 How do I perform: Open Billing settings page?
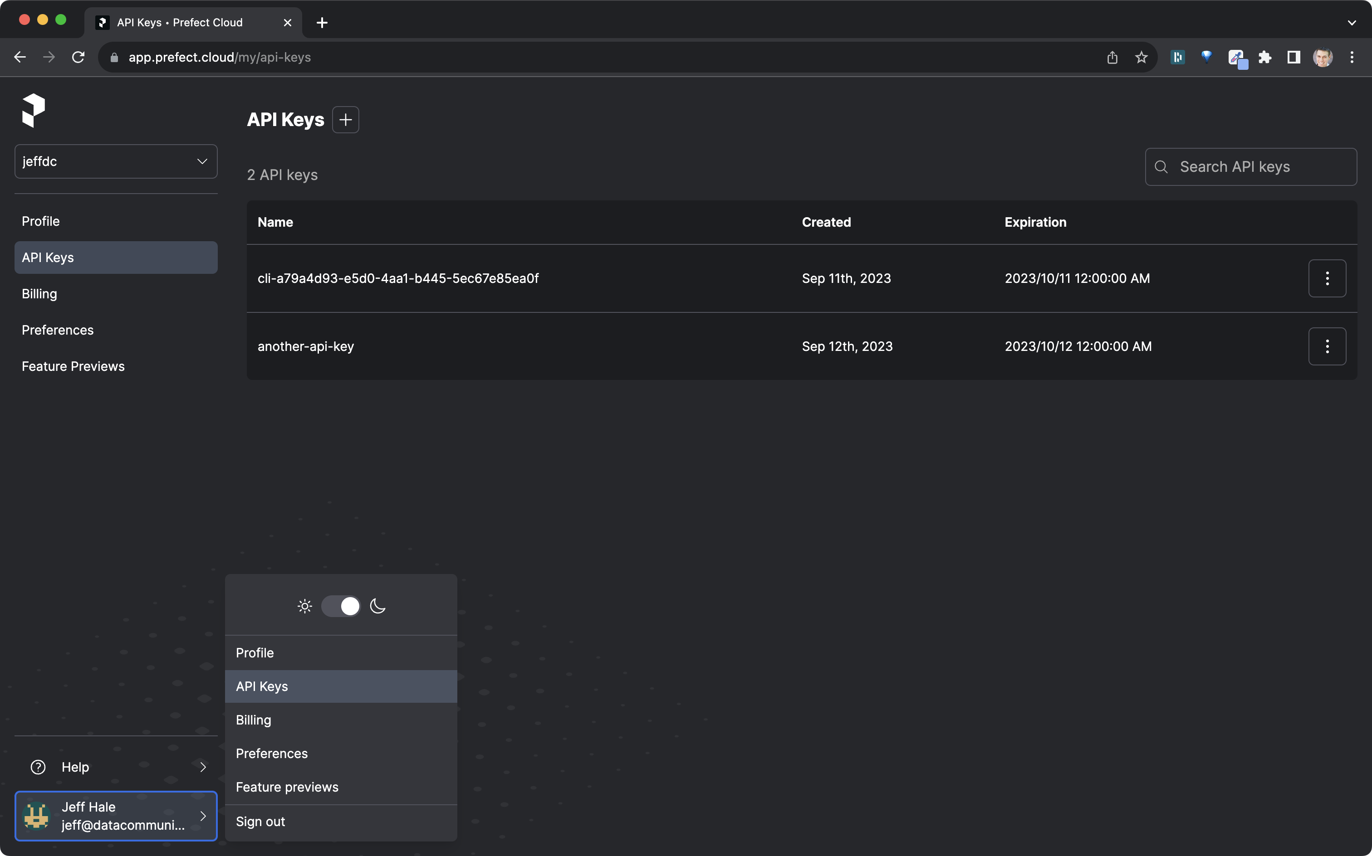pos(254,720)
